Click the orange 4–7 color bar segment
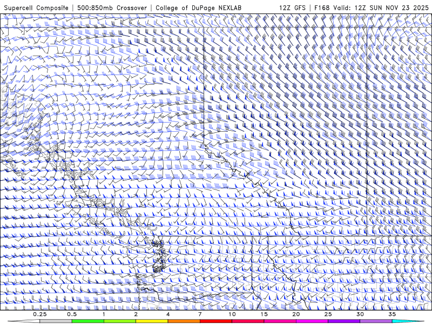The width and height of the screenshot is (432, 324). click(x=184, y=321)
